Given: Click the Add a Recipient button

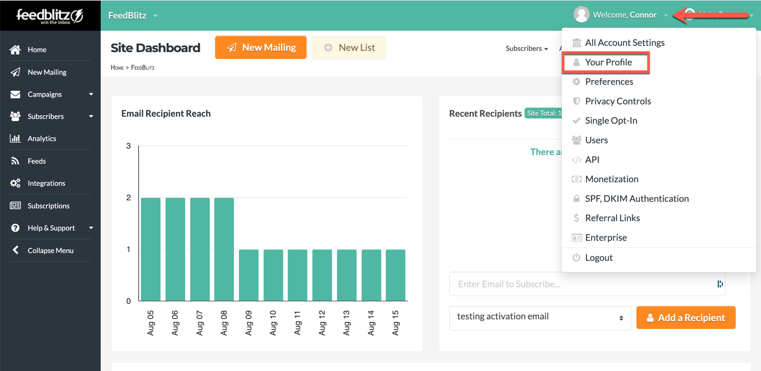Looking at the screenshot, I should [686, 318].
